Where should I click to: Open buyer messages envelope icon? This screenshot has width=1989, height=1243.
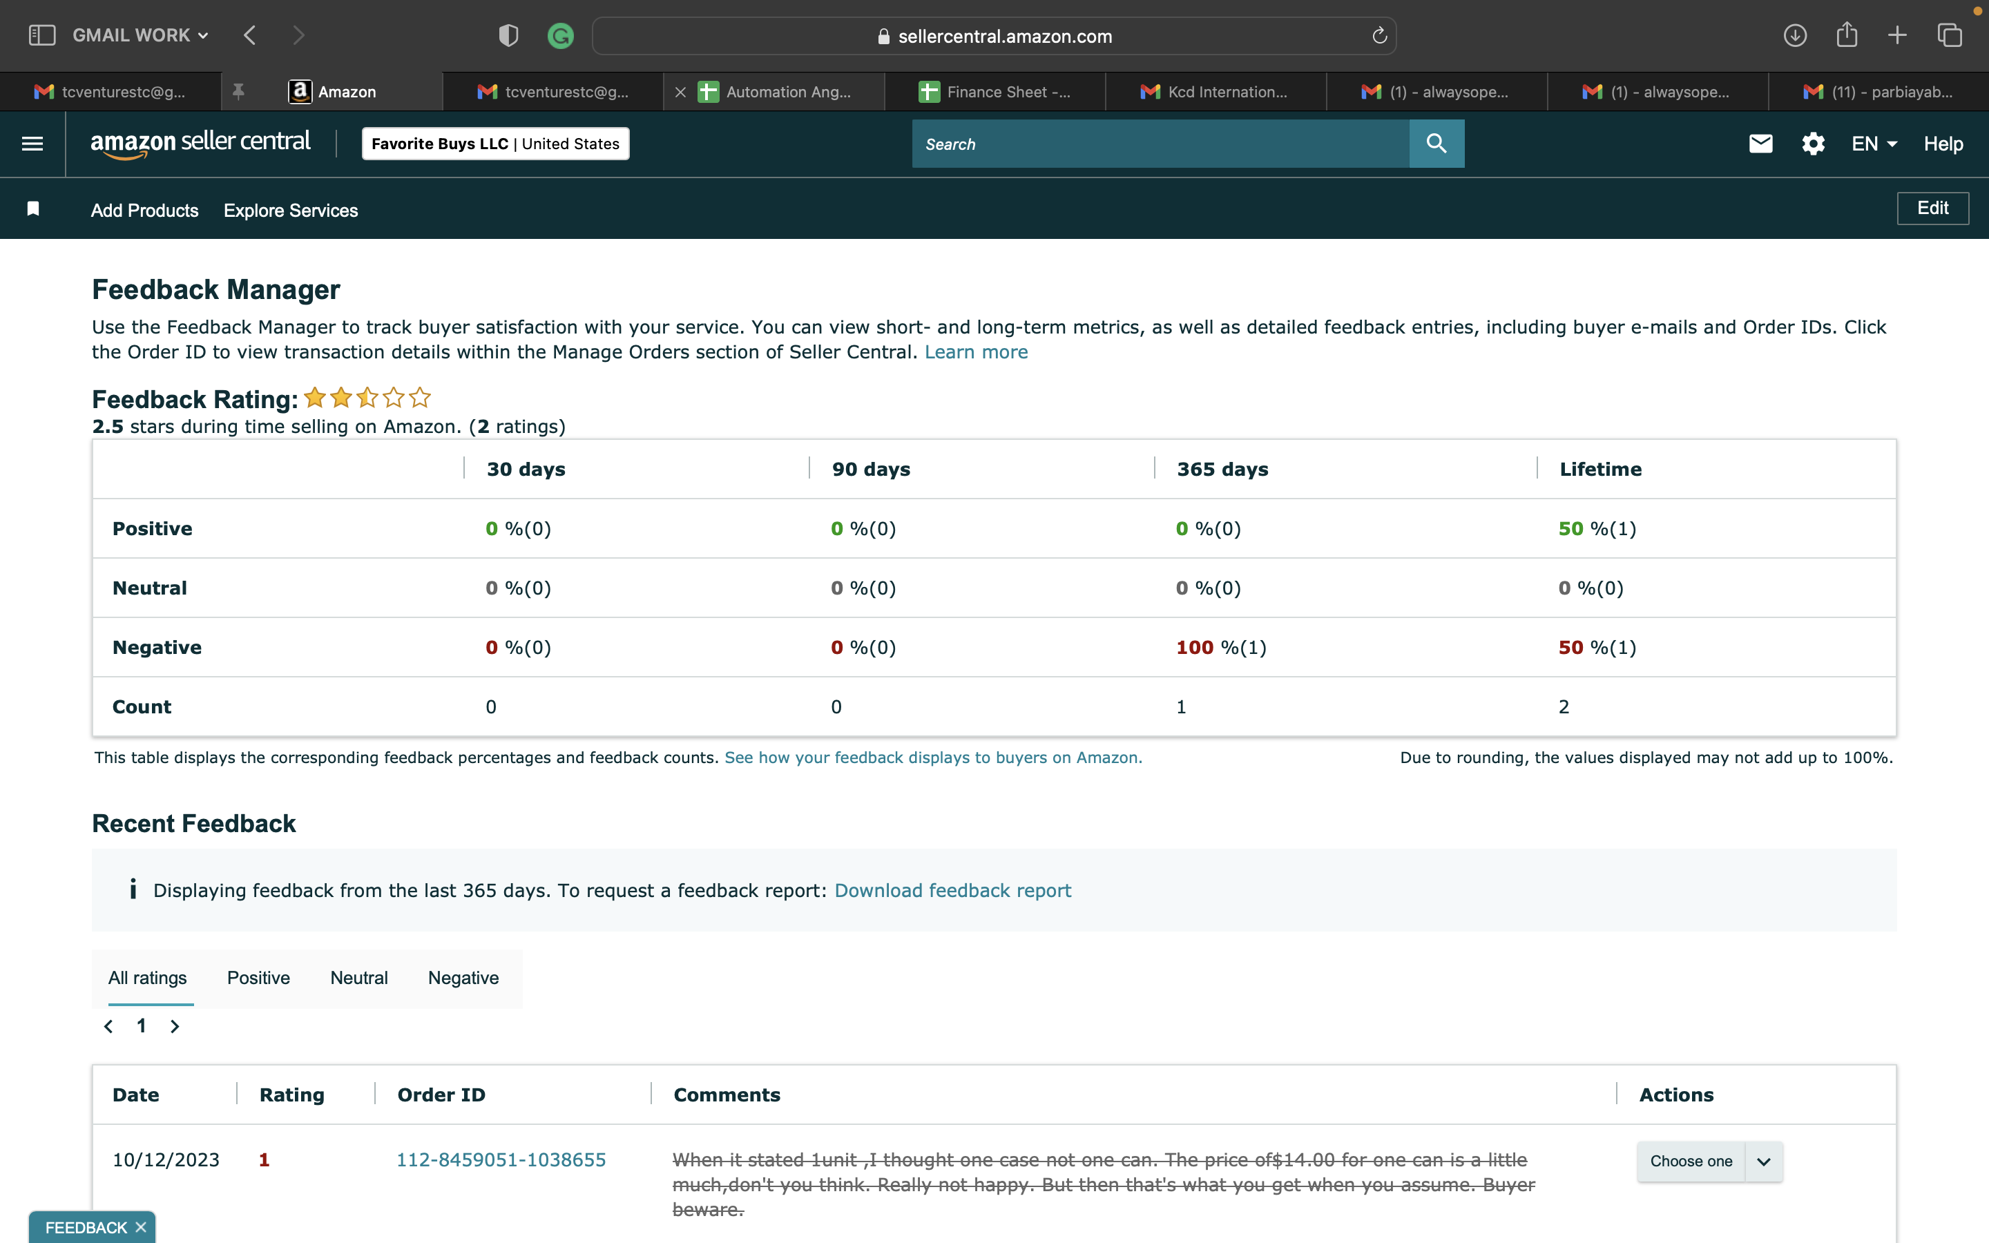tap(1760, 144)
